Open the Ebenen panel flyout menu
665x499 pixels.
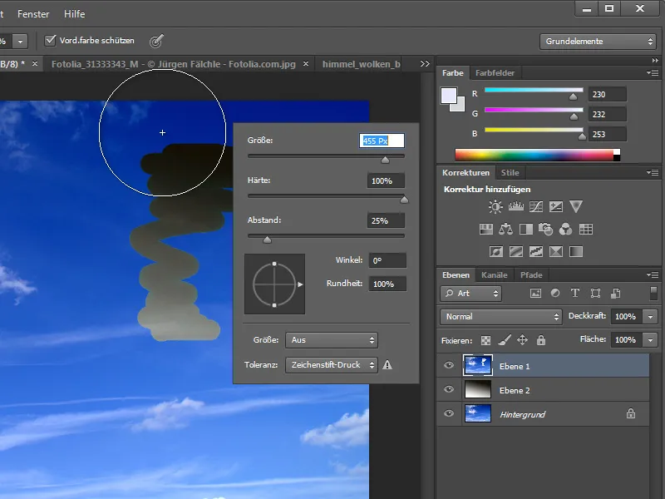[x=653, y=275]
